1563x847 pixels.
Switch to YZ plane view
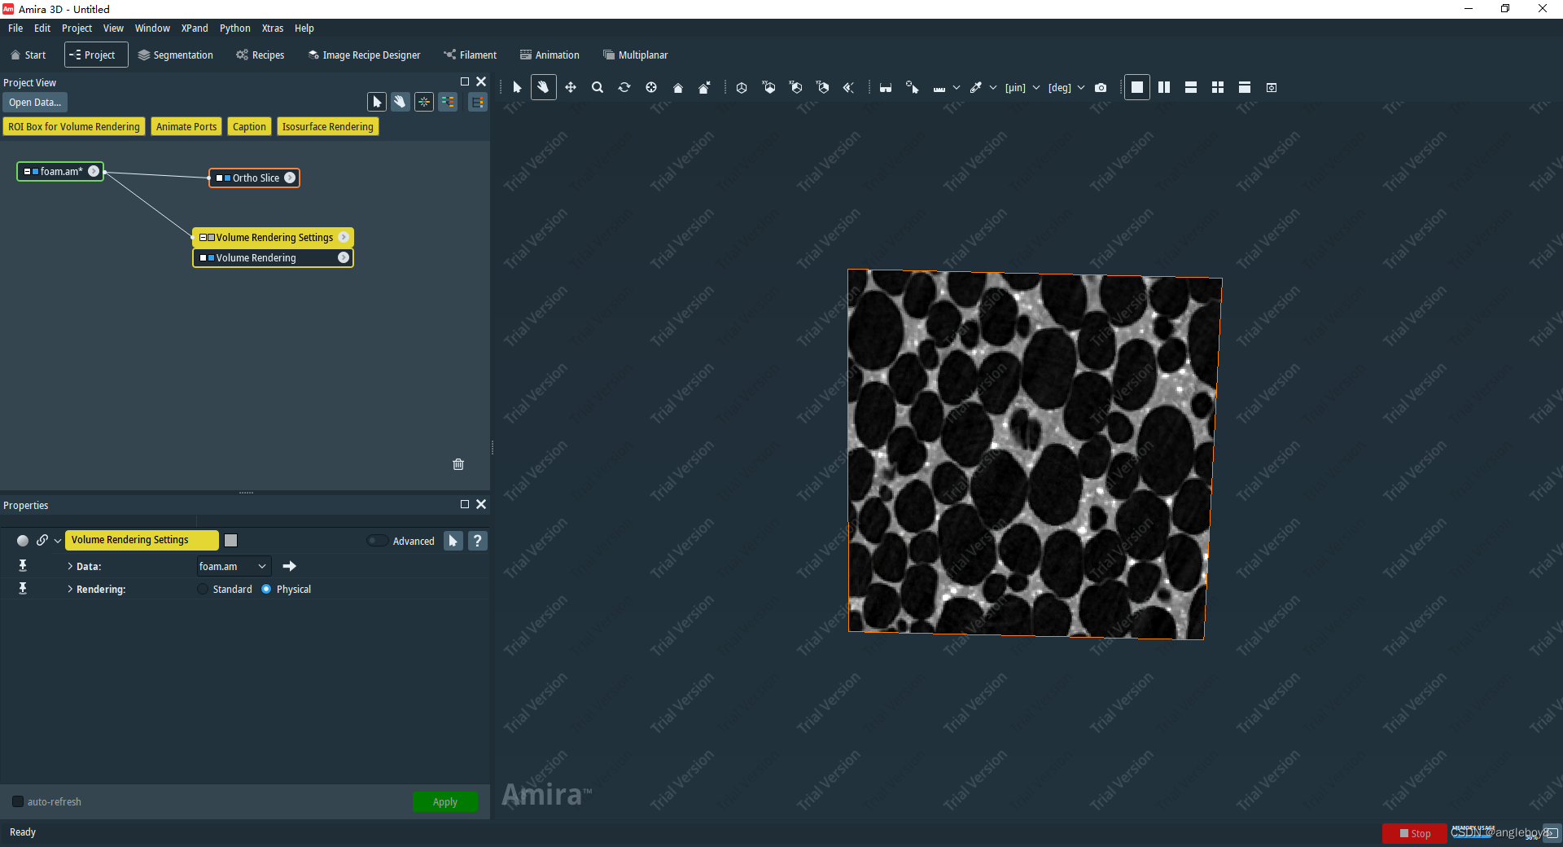click(822, 87)
